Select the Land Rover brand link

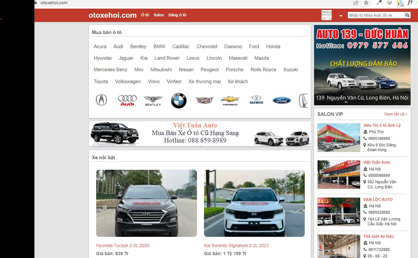(x=167, y=58)
